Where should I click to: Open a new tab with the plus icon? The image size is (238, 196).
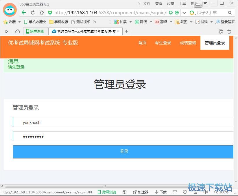coord(126,32)
